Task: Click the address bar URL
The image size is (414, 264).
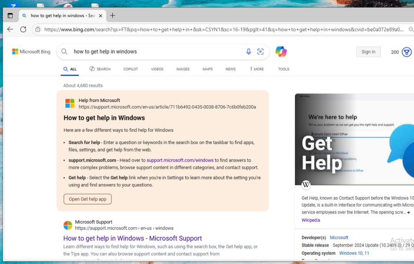Action: (224, 29)
